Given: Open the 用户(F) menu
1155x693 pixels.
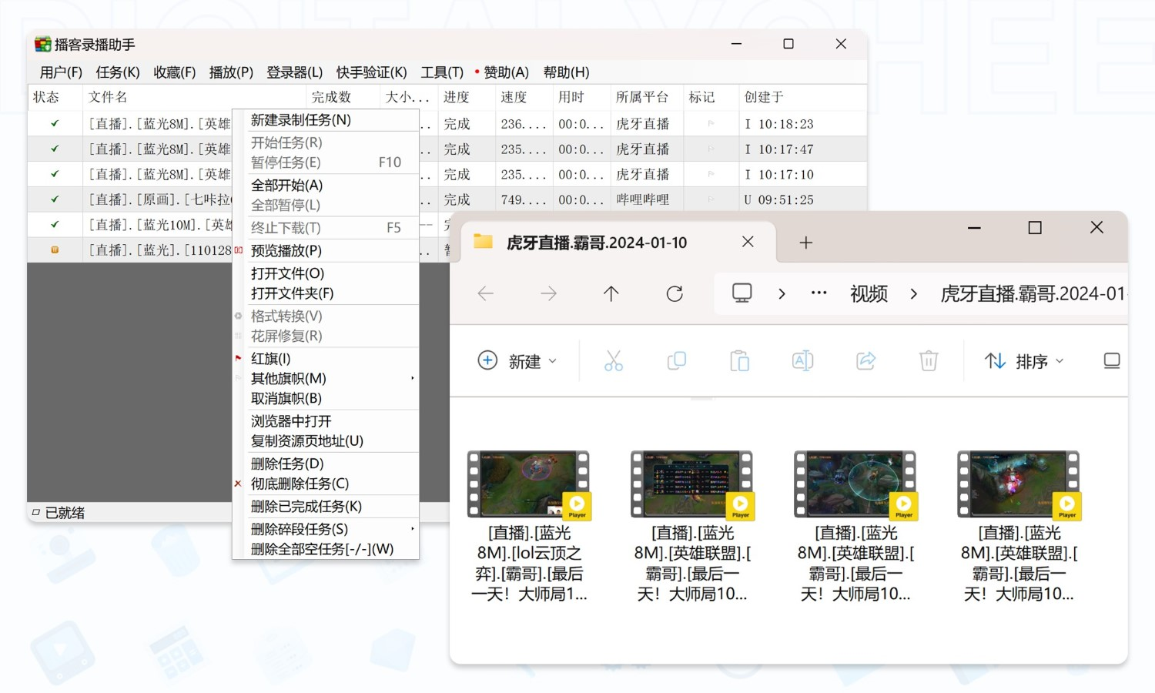Looking at the screenshot, I should (61, 72).
